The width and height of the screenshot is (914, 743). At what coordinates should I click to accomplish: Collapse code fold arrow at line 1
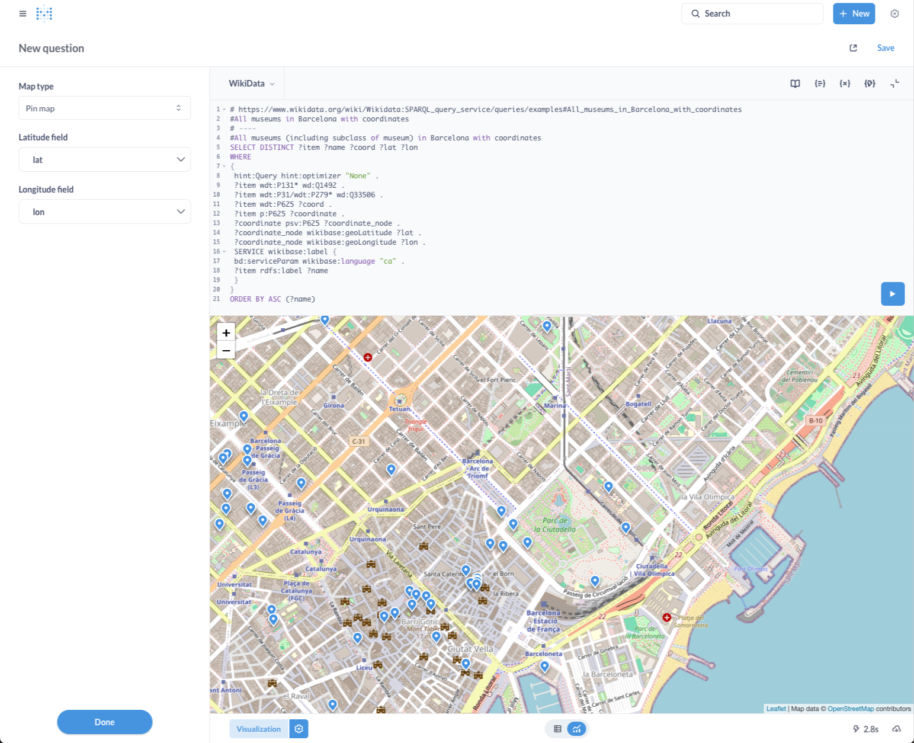click(224, 110)
